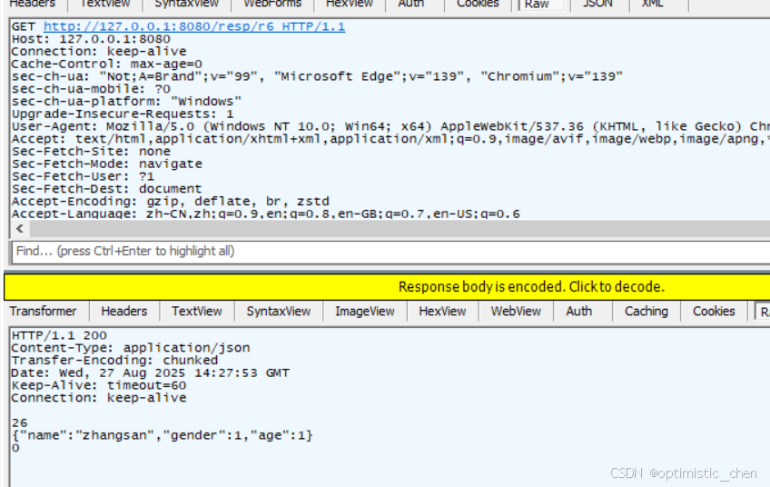The image size is (770, 487).
Task: Click 'Transfer-Encoding: chunked' line
Action: pos(114,360)
